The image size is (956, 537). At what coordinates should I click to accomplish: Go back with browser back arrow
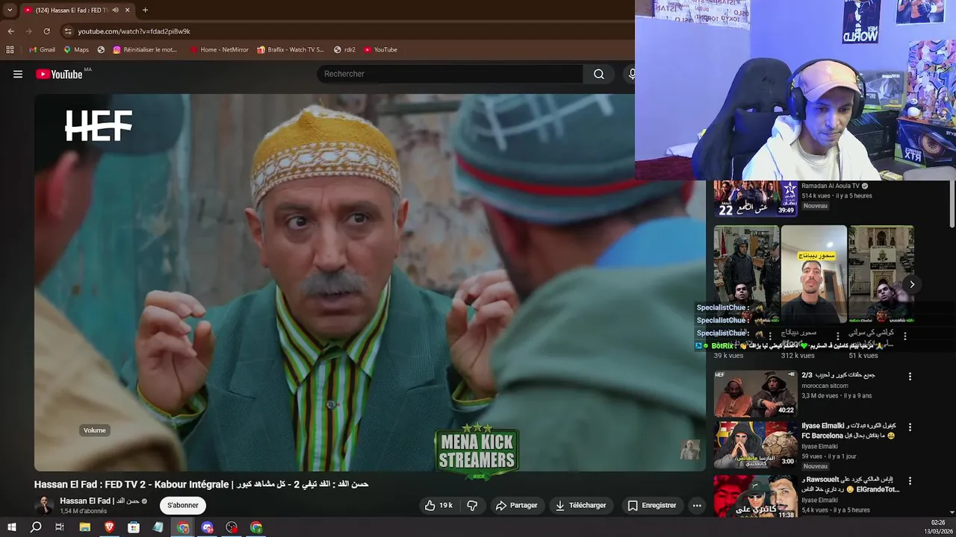[x=10, y=31]
